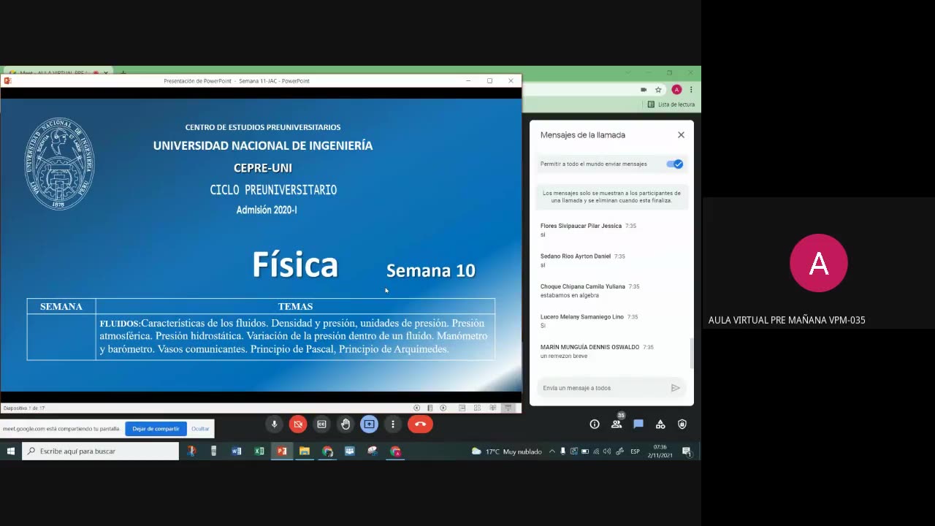Click Dejar de compartir button
This screenshot has height=526, width=935.
156,429
